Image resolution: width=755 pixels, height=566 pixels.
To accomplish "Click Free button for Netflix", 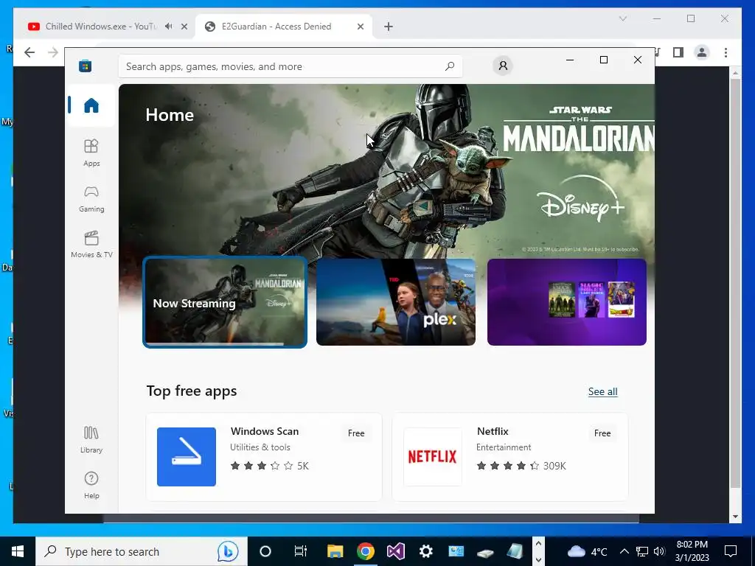I will [x=602, y=433].
